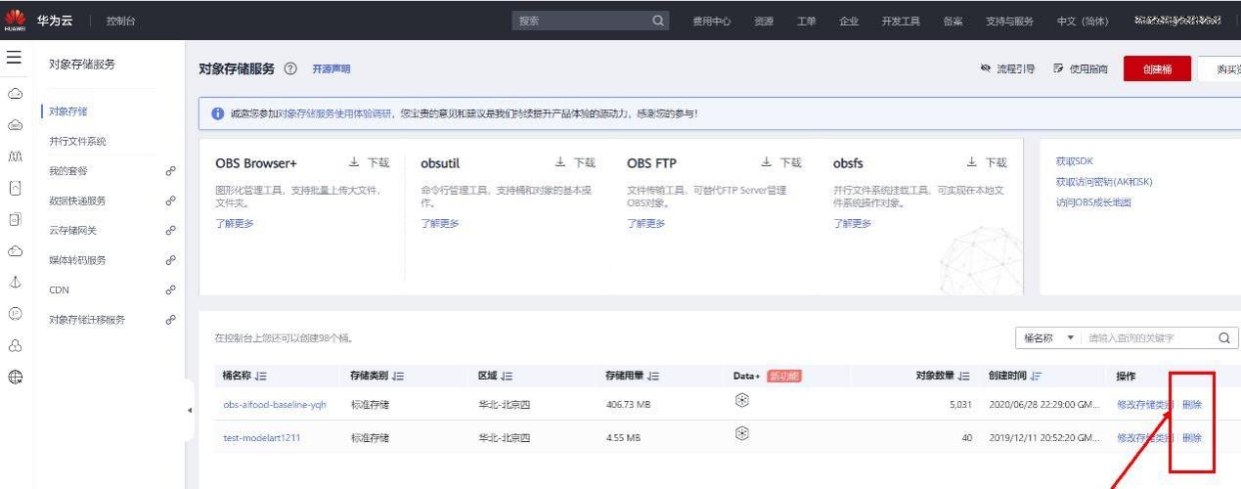Viewport: 1241px width, 489px height.
Task: Click the search magnifier in the top bar
Action: pyautogui.click(x=658, y=21)
